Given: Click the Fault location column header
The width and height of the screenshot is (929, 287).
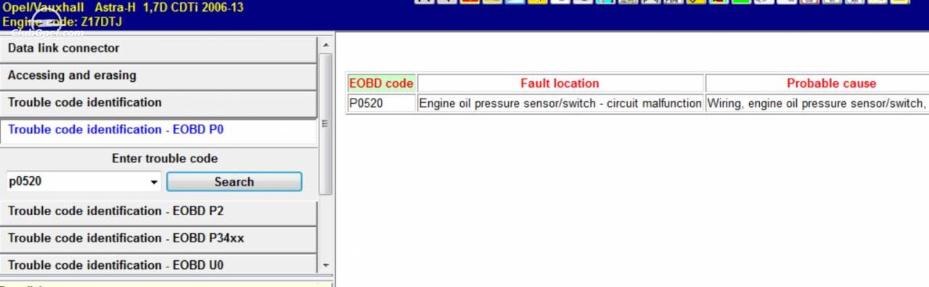Looking at the screenshot, I should (560, 83).
